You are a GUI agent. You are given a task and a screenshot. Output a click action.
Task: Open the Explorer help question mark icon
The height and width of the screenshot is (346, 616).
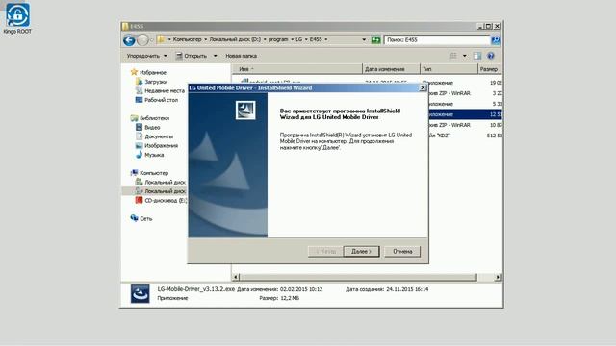point(491,56)
